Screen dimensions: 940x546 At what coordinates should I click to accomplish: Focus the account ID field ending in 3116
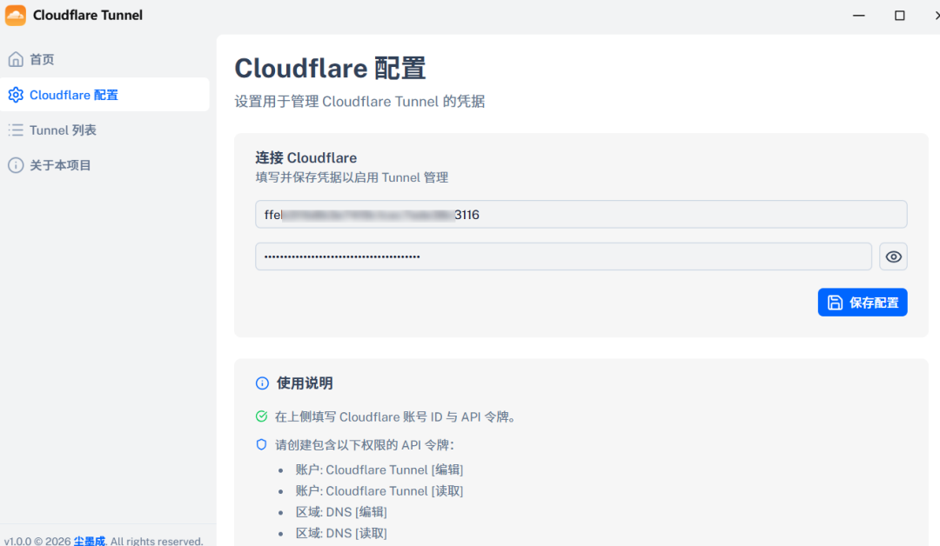581,214
